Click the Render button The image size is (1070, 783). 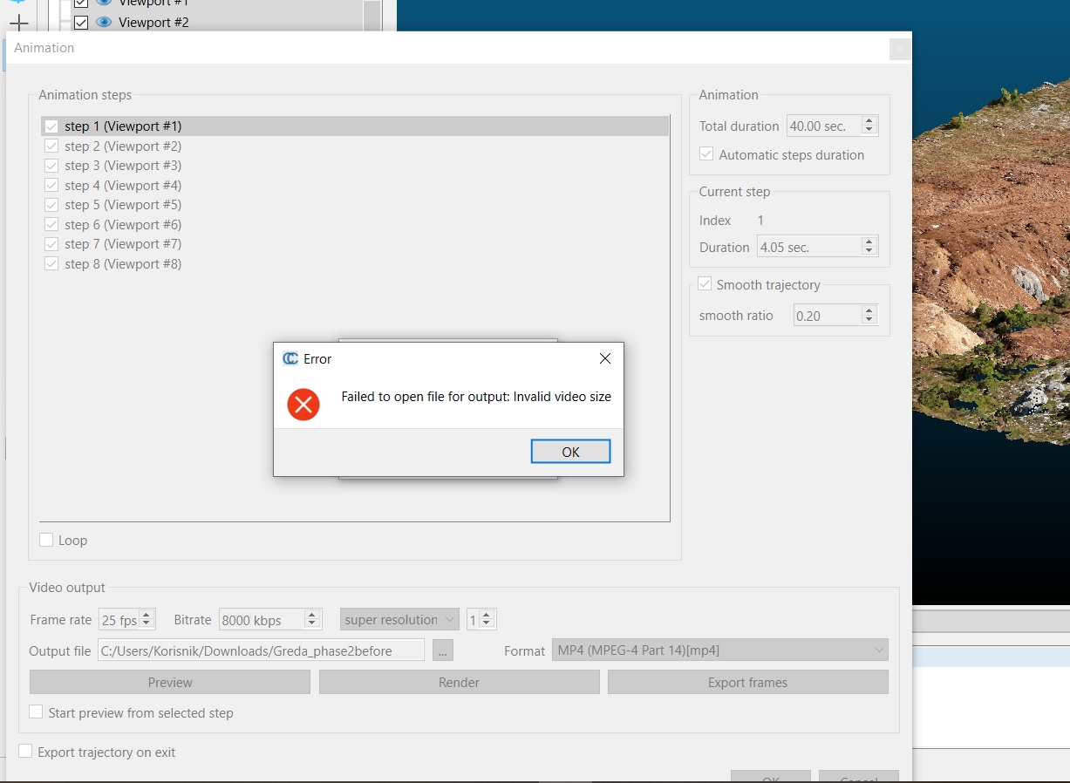[x=459, y=682]
